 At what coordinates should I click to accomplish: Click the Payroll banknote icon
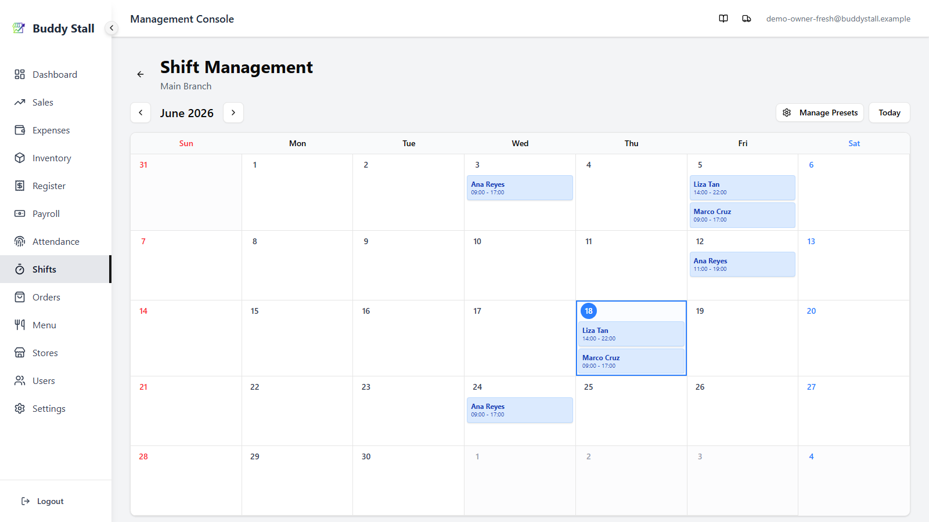point(20,213)
